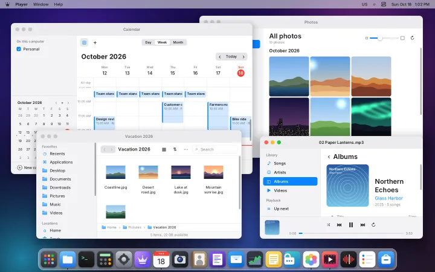Change file view mode icon
The image size is (435, 272).
click(164, 150)
